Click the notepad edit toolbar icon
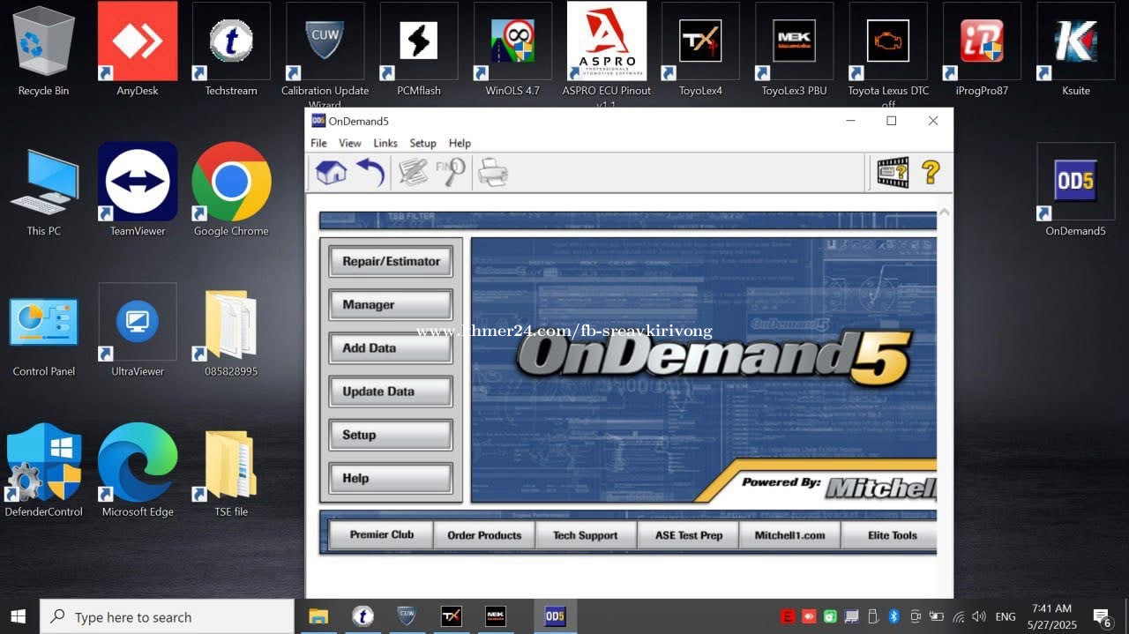1129x634 pixels. tap(413, 172)
